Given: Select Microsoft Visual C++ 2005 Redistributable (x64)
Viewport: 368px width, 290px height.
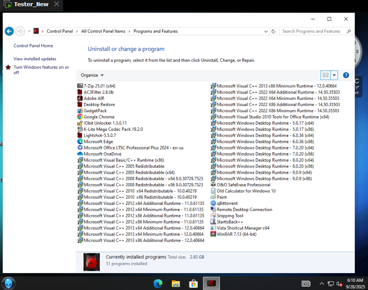Looking at the screenshot, I should (x=126, y=172).
